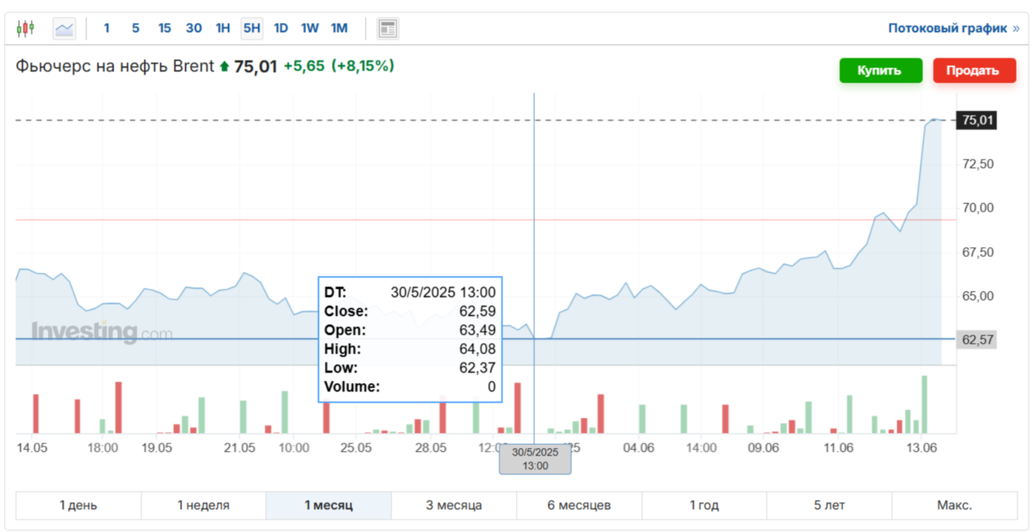
Task: Open the chart table view icon
Action: (387, 28)
